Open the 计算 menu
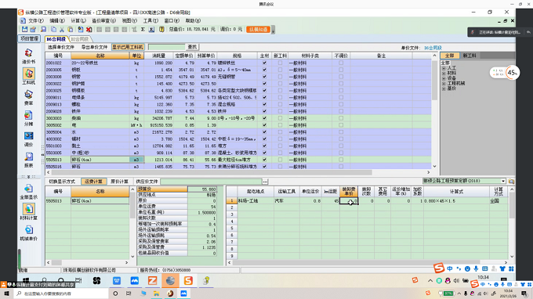The width and height of the screenshot is (533, 299). pos(78,20)
